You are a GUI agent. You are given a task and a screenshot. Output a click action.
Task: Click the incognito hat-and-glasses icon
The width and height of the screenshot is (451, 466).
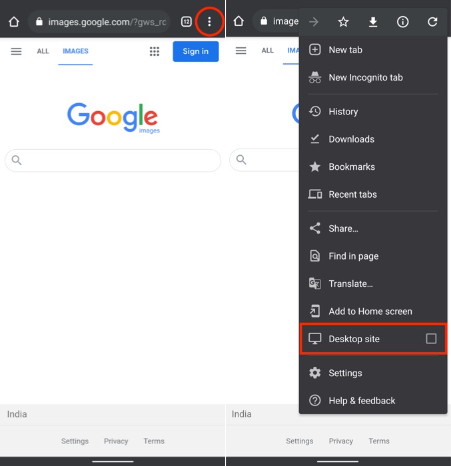[x=314, y=77]
